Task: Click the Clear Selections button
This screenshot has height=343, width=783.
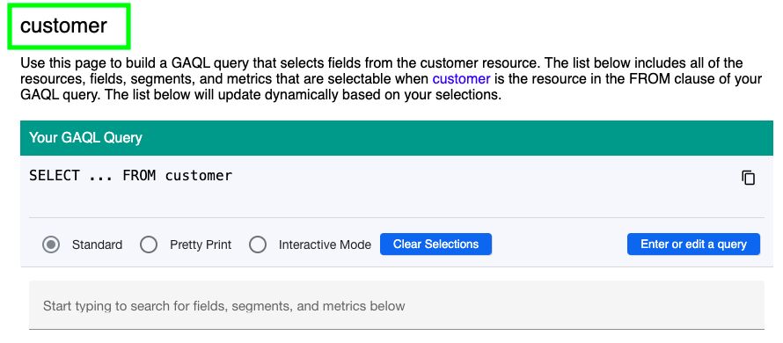Action: point(436,244)
